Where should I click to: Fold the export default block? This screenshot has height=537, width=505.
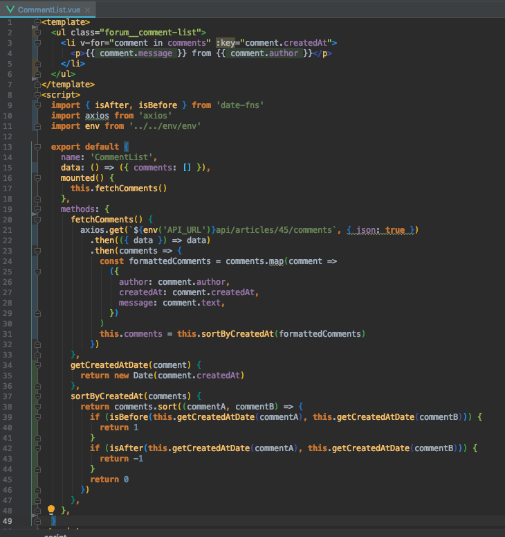point(37,147)
